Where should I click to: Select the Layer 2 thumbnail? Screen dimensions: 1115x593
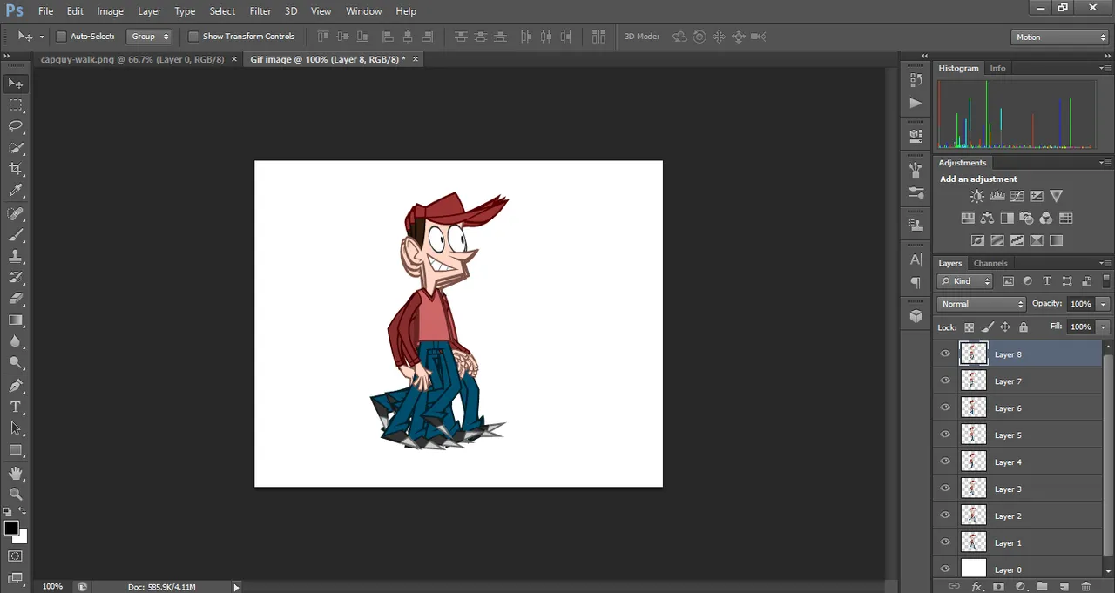[x=973, y=516]
